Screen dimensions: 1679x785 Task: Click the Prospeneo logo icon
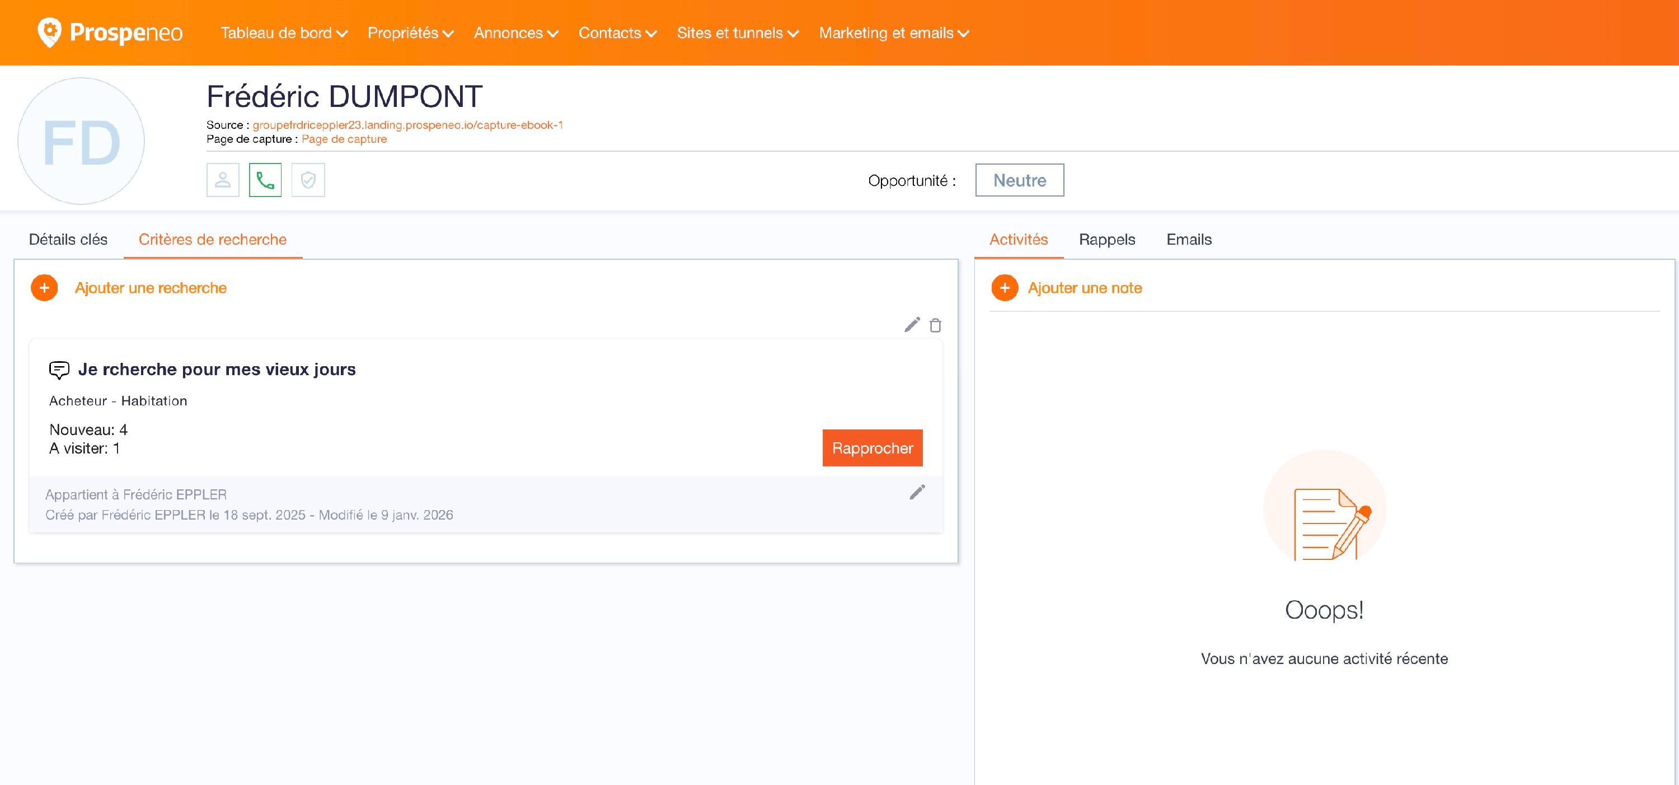tap(50, 32)
